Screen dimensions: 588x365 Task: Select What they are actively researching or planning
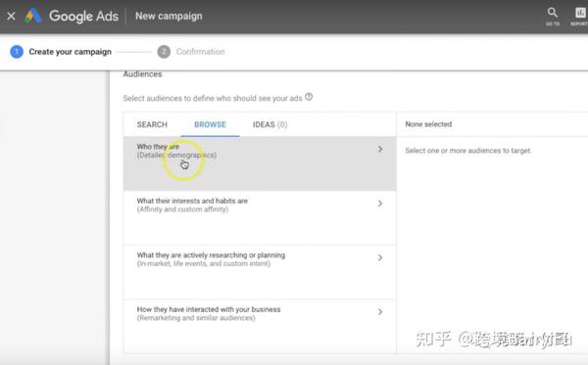(260, 272)
